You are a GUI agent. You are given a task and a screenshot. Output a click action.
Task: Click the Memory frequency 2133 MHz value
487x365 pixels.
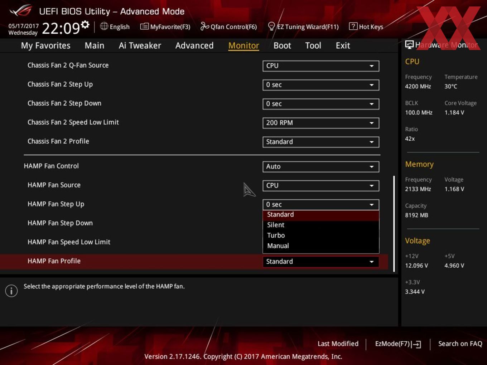418,189
